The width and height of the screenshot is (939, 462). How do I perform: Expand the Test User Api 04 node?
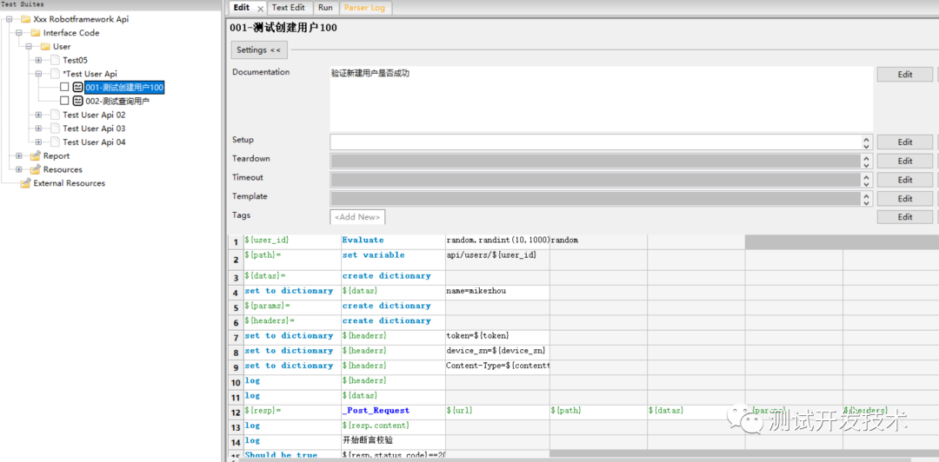tap(38, 142)
